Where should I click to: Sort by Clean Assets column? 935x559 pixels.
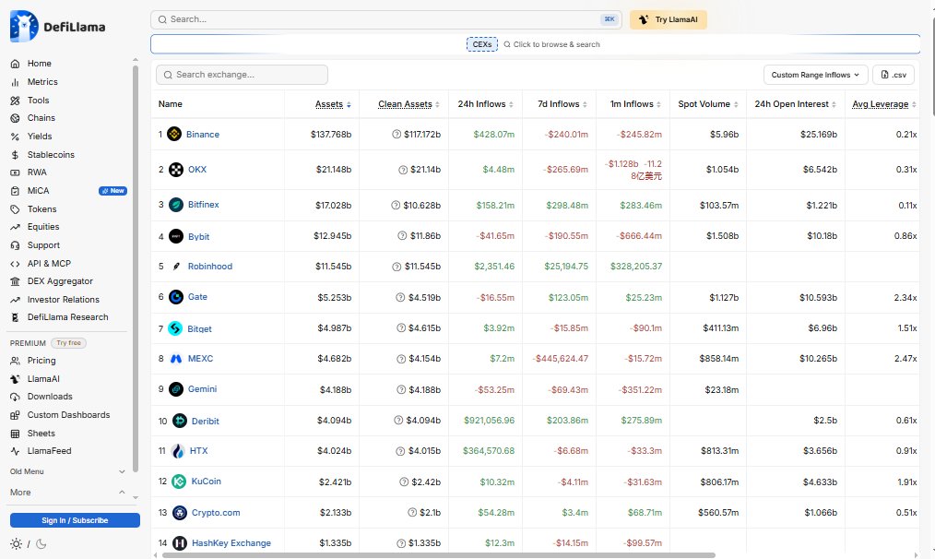coord(408,104)
